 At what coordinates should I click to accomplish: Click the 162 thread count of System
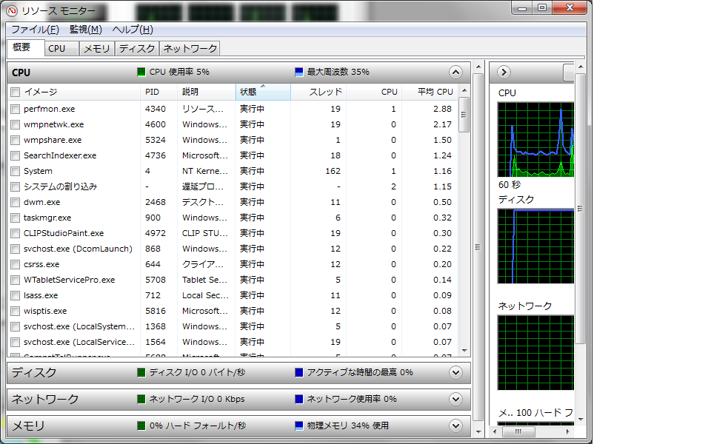pos(333,171)
